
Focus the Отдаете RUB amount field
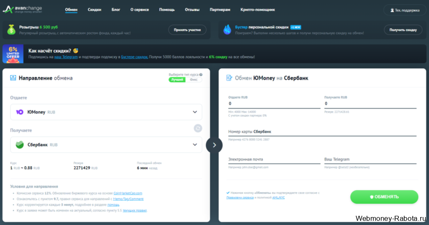(x=274, y=103)
